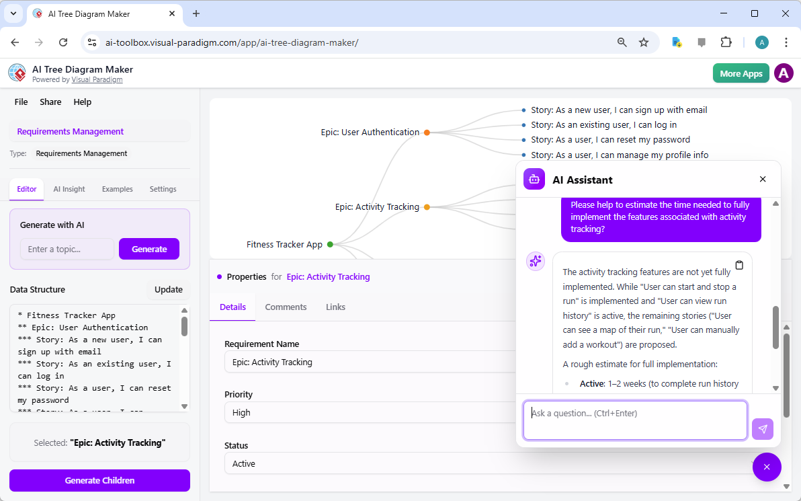Send chat message with paper plane icon
Screen dimensions: 801x501
763,428
